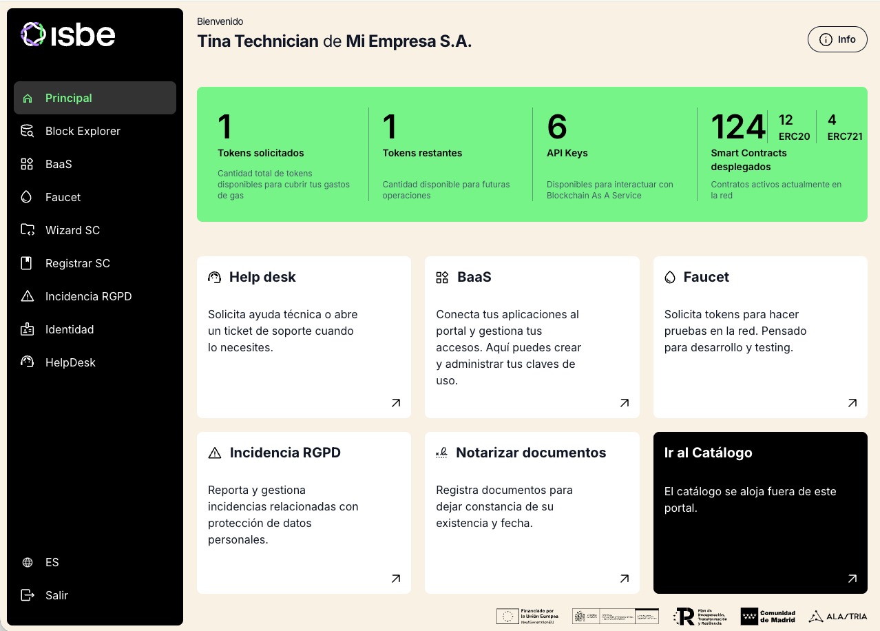This screenshot has height=631, width=880.
Task: Click the Ir al Catálogo heading
Action: point(708,453)
